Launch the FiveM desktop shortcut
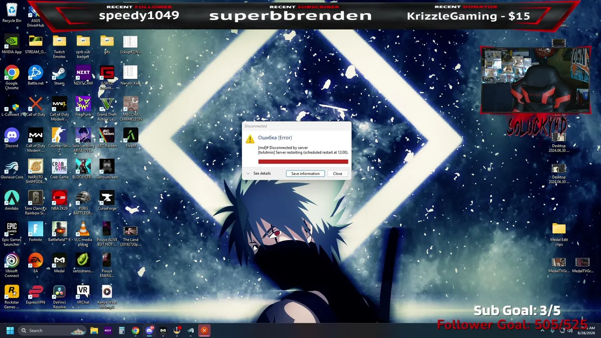The height and width of the screenshot is (338, 601). point(131,139)
